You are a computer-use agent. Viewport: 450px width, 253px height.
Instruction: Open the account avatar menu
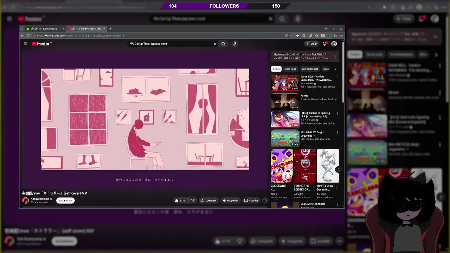[x=334, y=44]
